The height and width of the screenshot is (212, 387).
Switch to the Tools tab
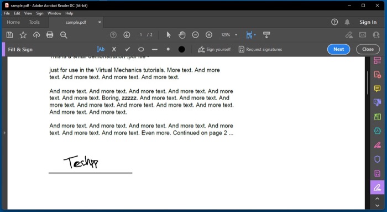coord(34,22)
